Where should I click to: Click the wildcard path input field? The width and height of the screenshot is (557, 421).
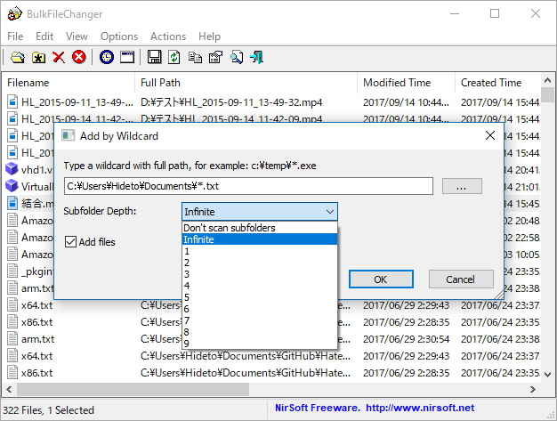[248, 186]
